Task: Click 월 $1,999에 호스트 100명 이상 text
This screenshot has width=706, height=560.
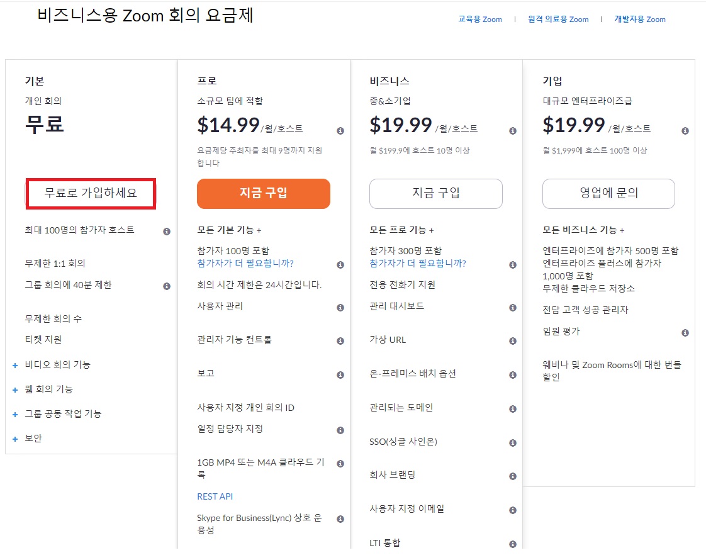Action: point(595,150)
